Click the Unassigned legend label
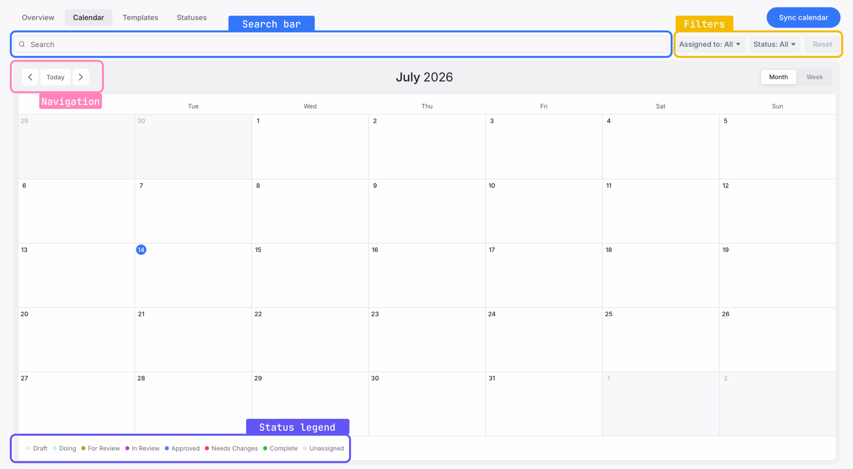 [327, 448]
